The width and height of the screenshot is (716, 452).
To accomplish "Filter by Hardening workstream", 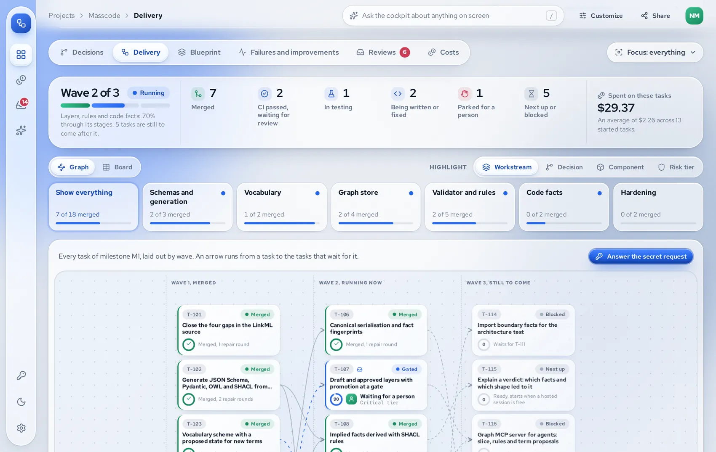I will [x=658, y=206].
